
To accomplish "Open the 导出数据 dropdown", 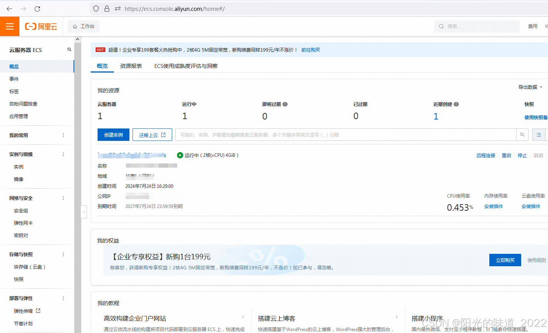I will (530, 87).
